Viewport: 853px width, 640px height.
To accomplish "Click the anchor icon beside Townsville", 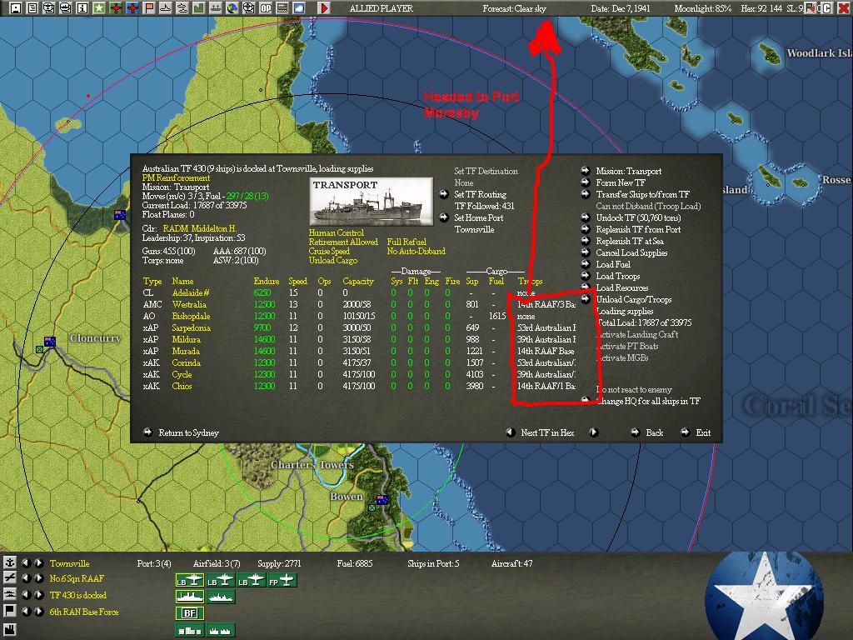I will [9, 562].
